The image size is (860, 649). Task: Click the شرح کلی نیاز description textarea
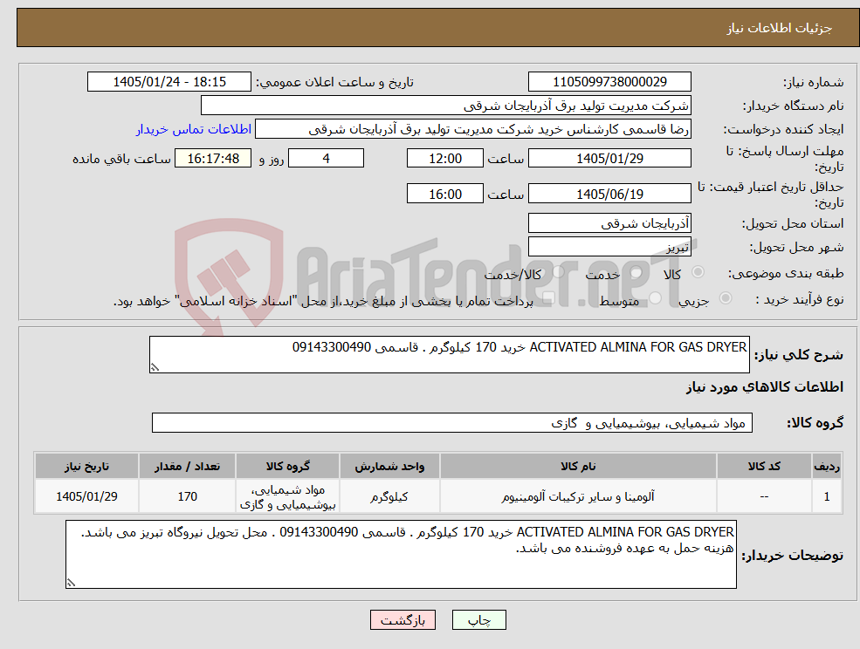tap(449, 355)
